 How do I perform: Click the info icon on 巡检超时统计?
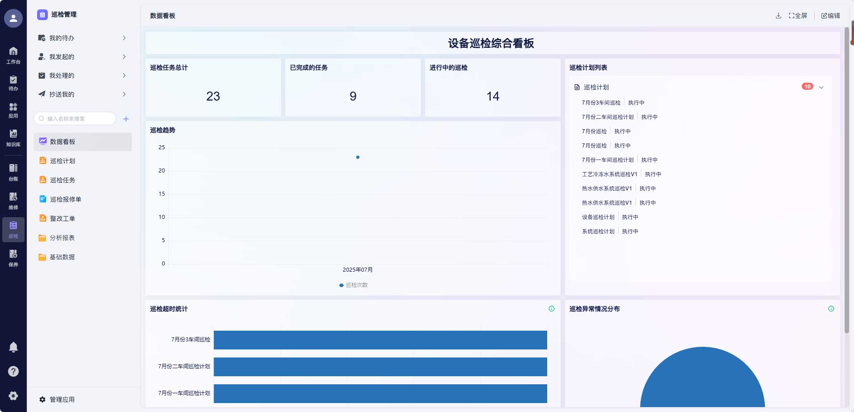pos(551,308)
